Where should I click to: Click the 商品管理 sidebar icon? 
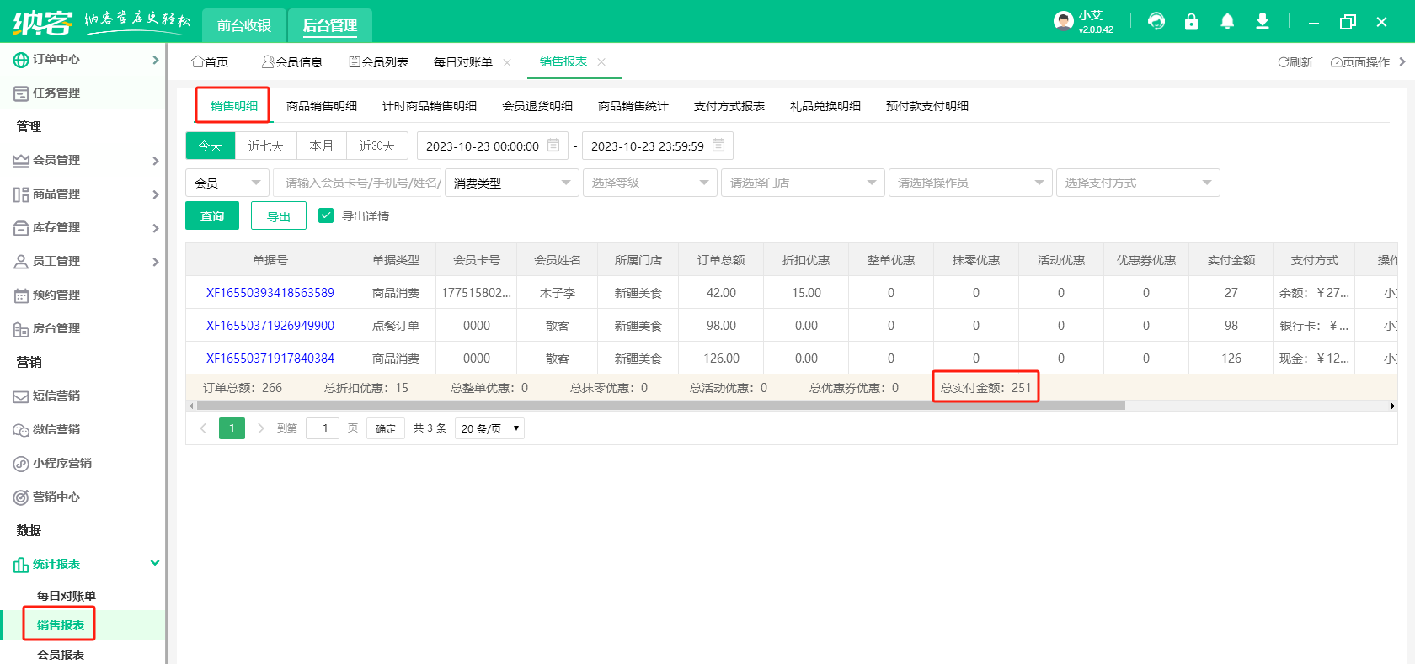tap(21, 194)
